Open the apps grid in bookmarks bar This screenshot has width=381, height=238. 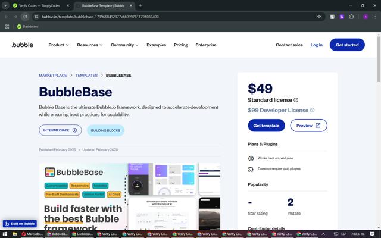(7, 26)
